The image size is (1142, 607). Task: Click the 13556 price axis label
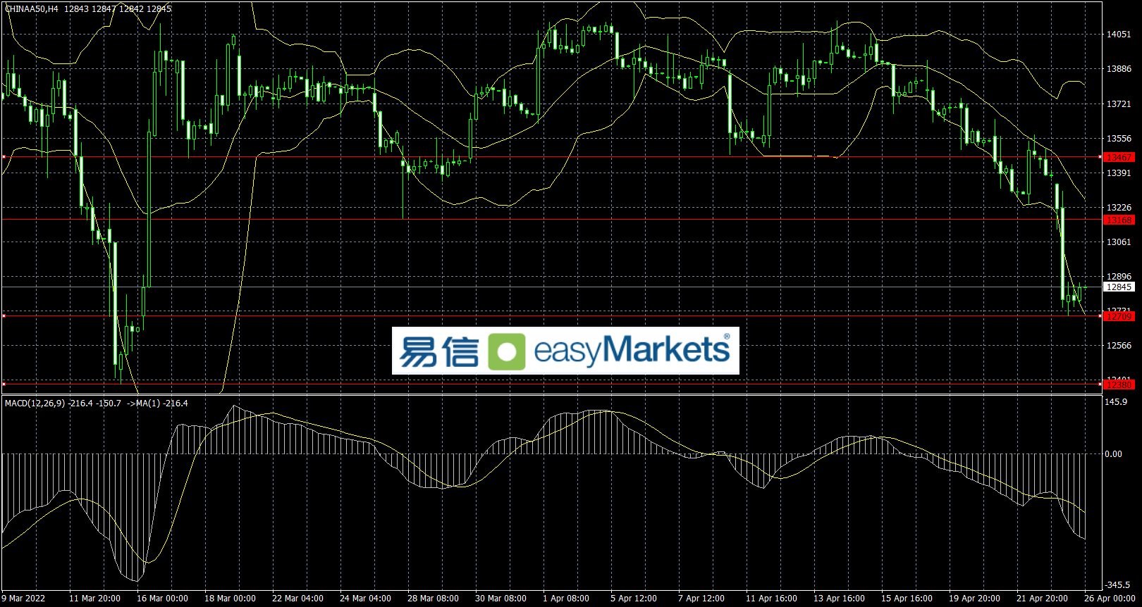click(1119, 139)
